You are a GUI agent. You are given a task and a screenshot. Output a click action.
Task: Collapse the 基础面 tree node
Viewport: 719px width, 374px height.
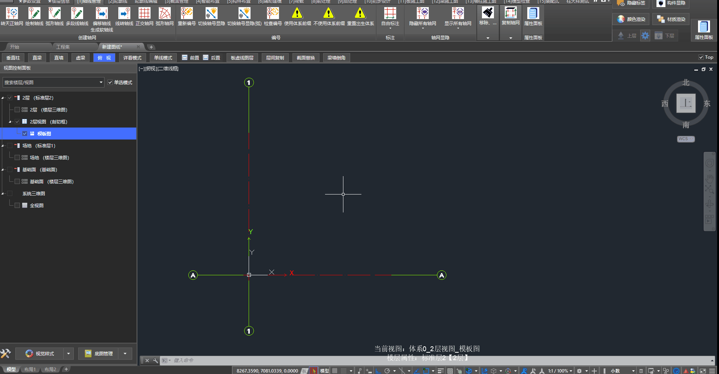coord(3,170)
